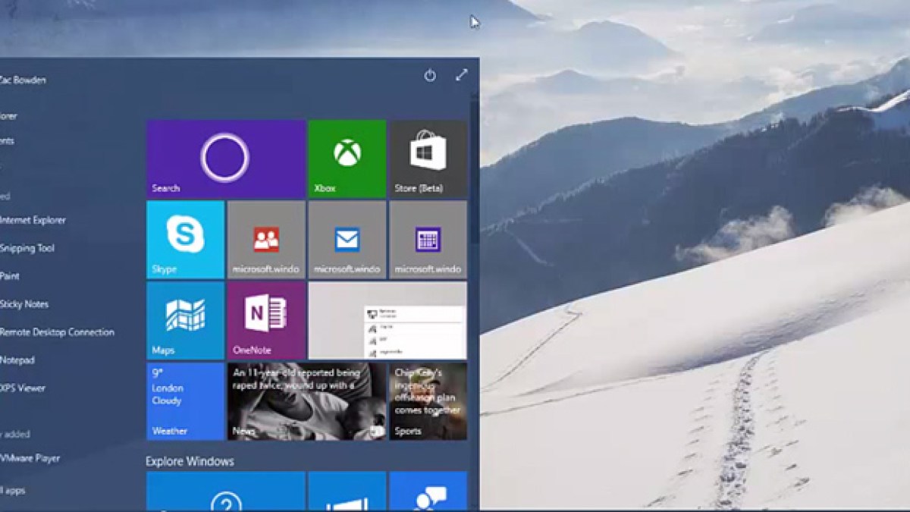This screenshot has height=512, width=910.
Task: Open the question mark tile under Explore Windows
Action: (x=226, y=492)
